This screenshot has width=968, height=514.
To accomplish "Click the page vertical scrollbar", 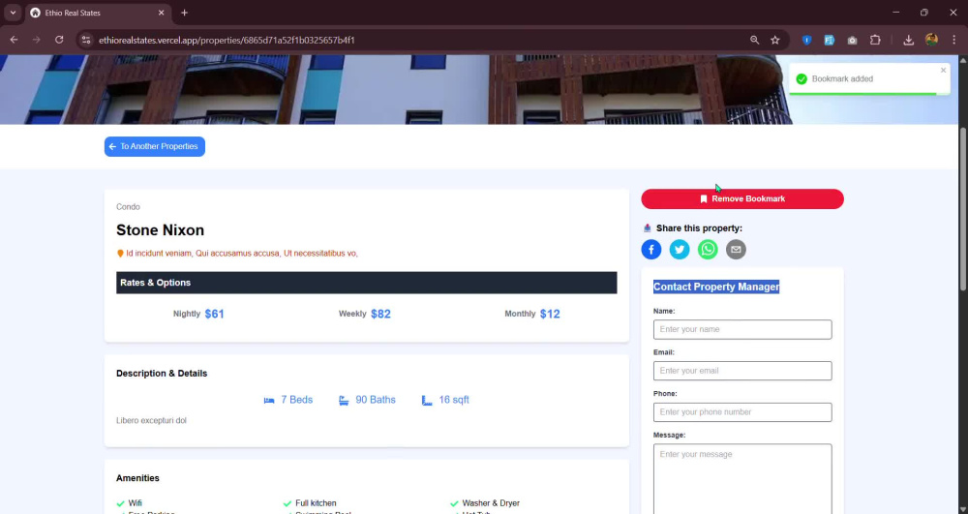I will (963, 208).
